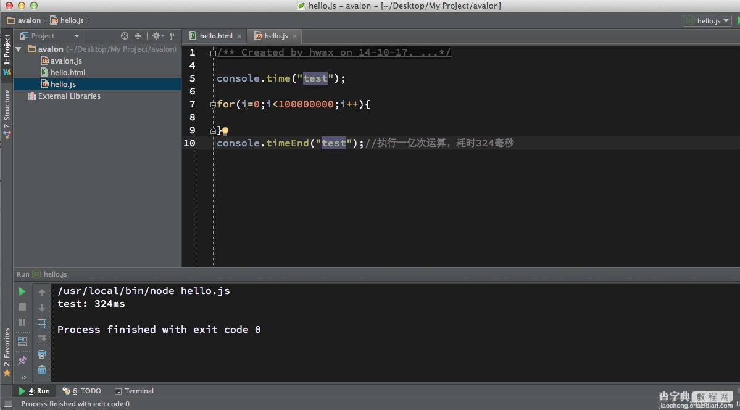Screen dimensions: 740x410
Task: Open Project panel settings gear menu
Action: pos(157,36)
